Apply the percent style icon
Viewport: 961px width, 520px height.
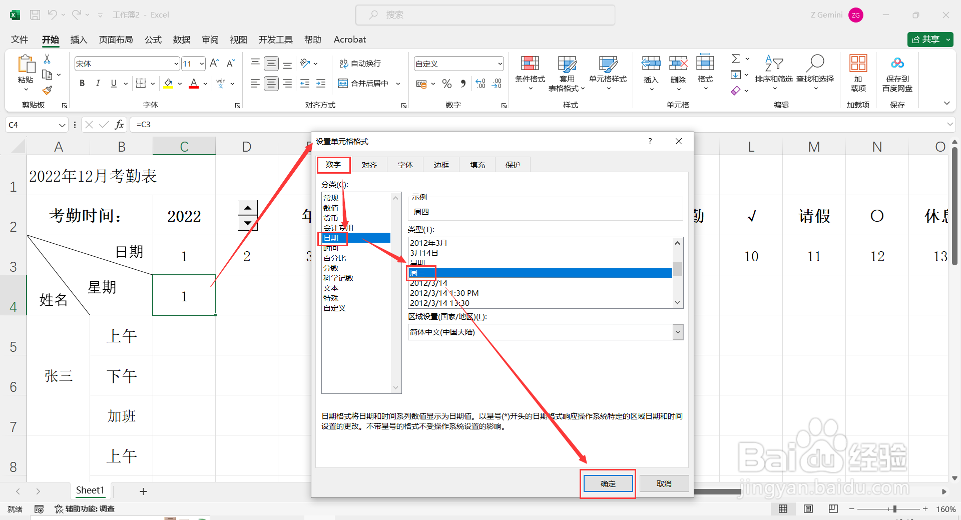coord(447,84)
